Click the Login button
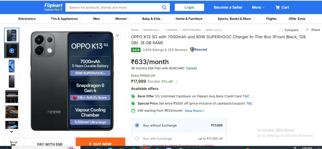 [189, 8]
